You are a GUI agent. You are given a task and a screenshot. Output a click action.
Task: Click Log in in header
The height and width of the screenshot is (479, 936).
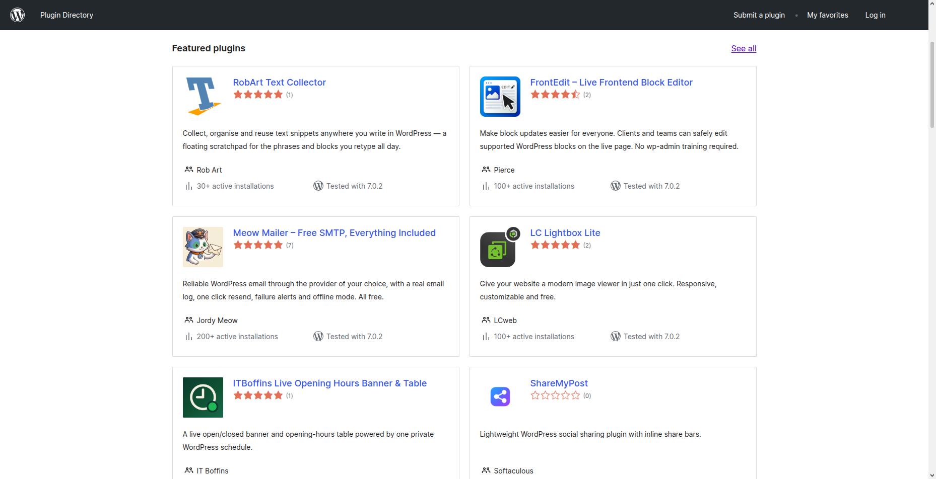tap(876, 15)
